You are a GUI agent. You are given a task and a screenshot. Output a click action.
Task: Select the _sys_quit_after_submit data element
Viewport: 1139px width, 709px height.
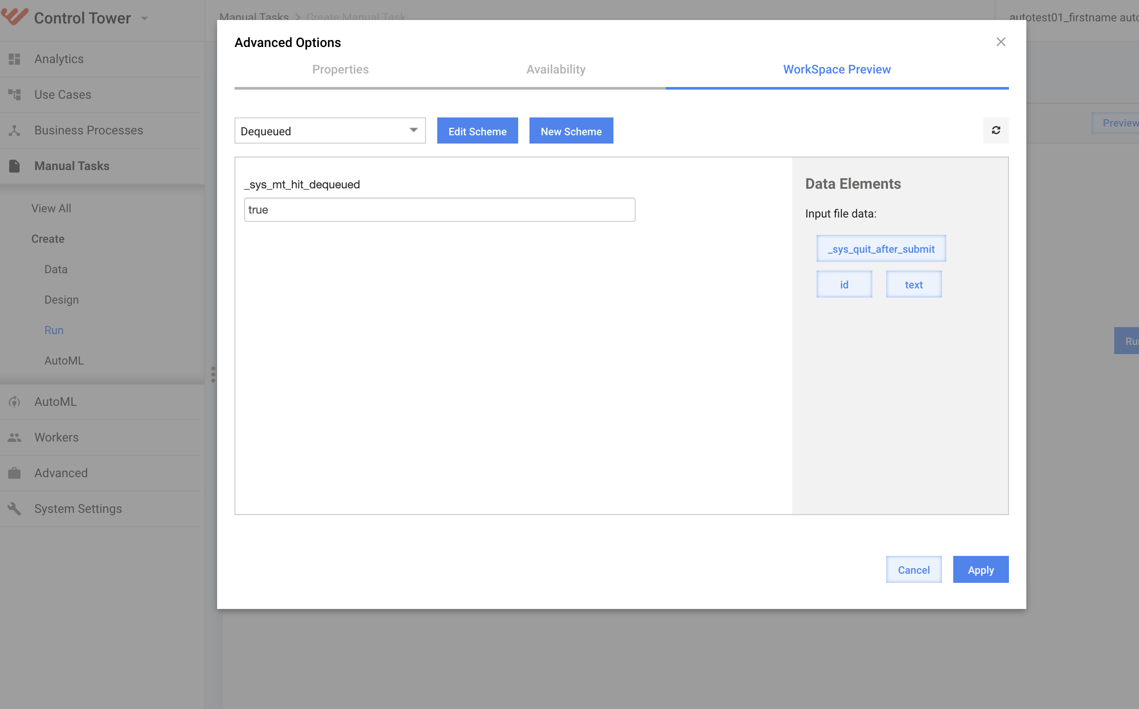(x=881, y=248)
